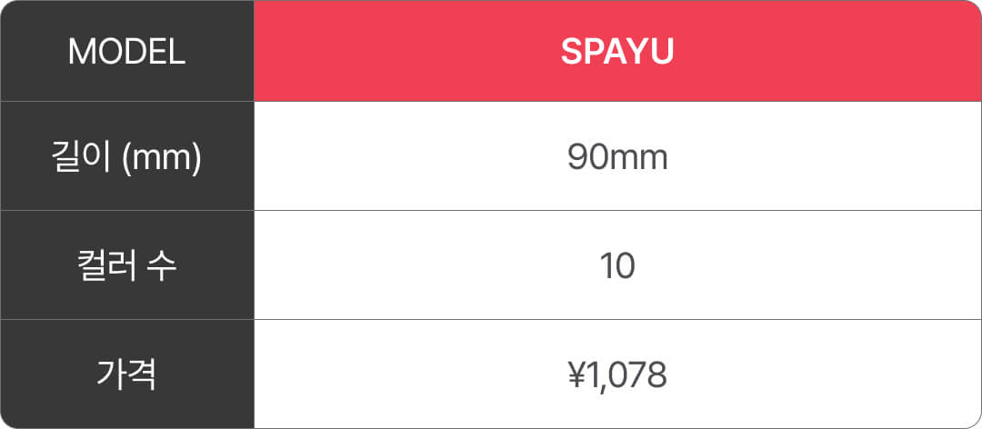The width and height of the screenshot is (982, 429).
Task: Select the SPAYU model name heading
Action: tap(616, 52)
